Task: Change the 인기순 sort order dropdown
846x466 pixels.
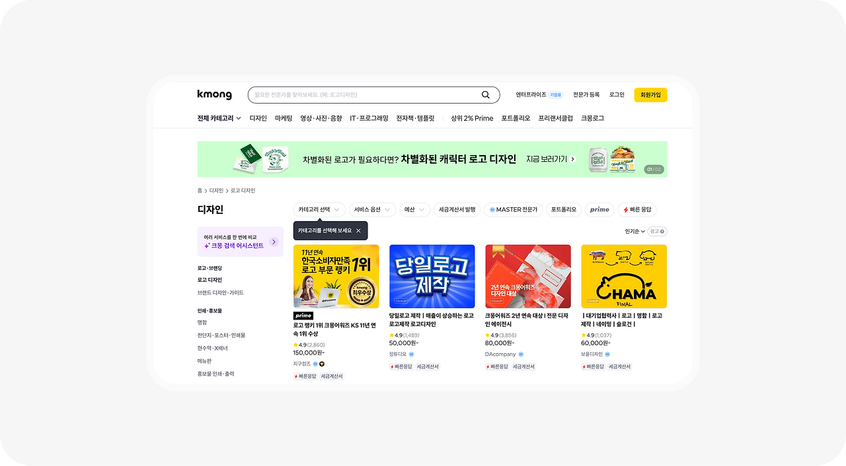Action: pyautogui.click(x=634, y=231)
